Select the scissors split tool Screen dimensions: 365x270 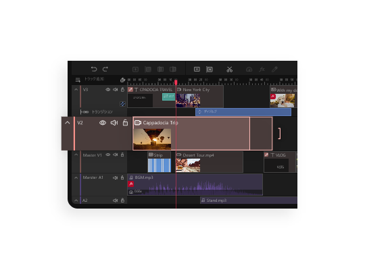(x=230, y=70)
